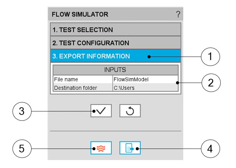Confirm inputs with the checkmark button

101,111
